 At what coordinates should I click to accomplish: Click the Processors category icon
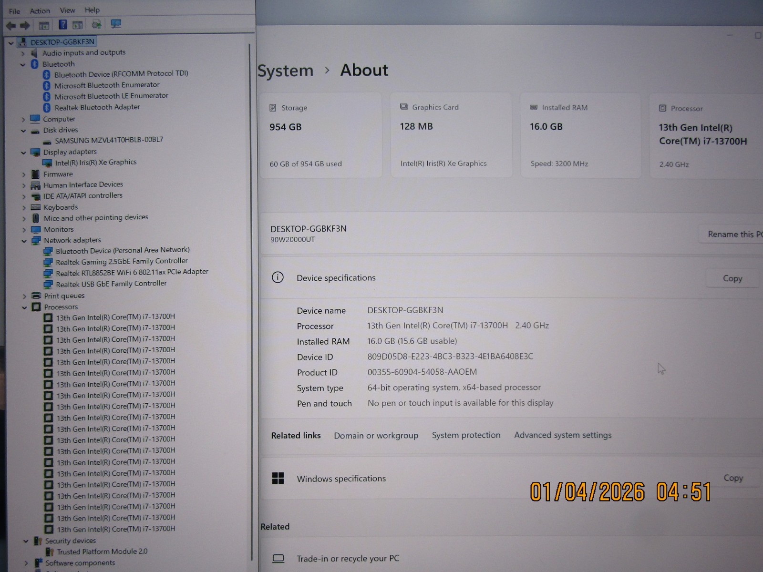tap(36, 307)
